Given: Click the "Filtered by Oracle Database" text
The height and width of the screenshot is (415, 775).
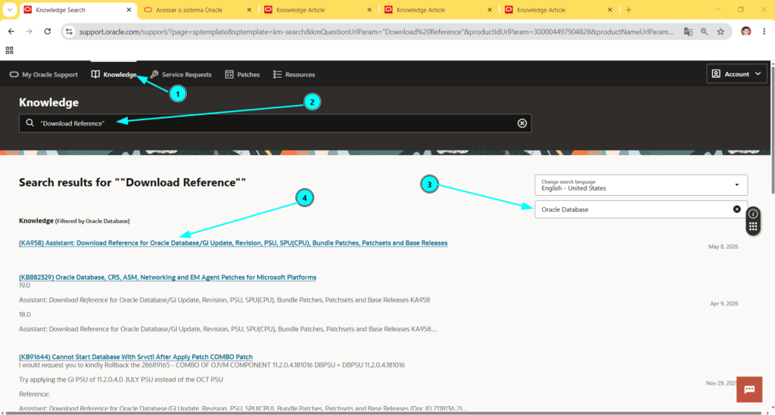Looking at the screenshot, I should click(92, 221).
